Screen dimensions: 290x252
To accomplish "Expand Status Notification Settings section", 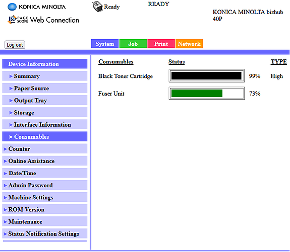I will [45, 233].
